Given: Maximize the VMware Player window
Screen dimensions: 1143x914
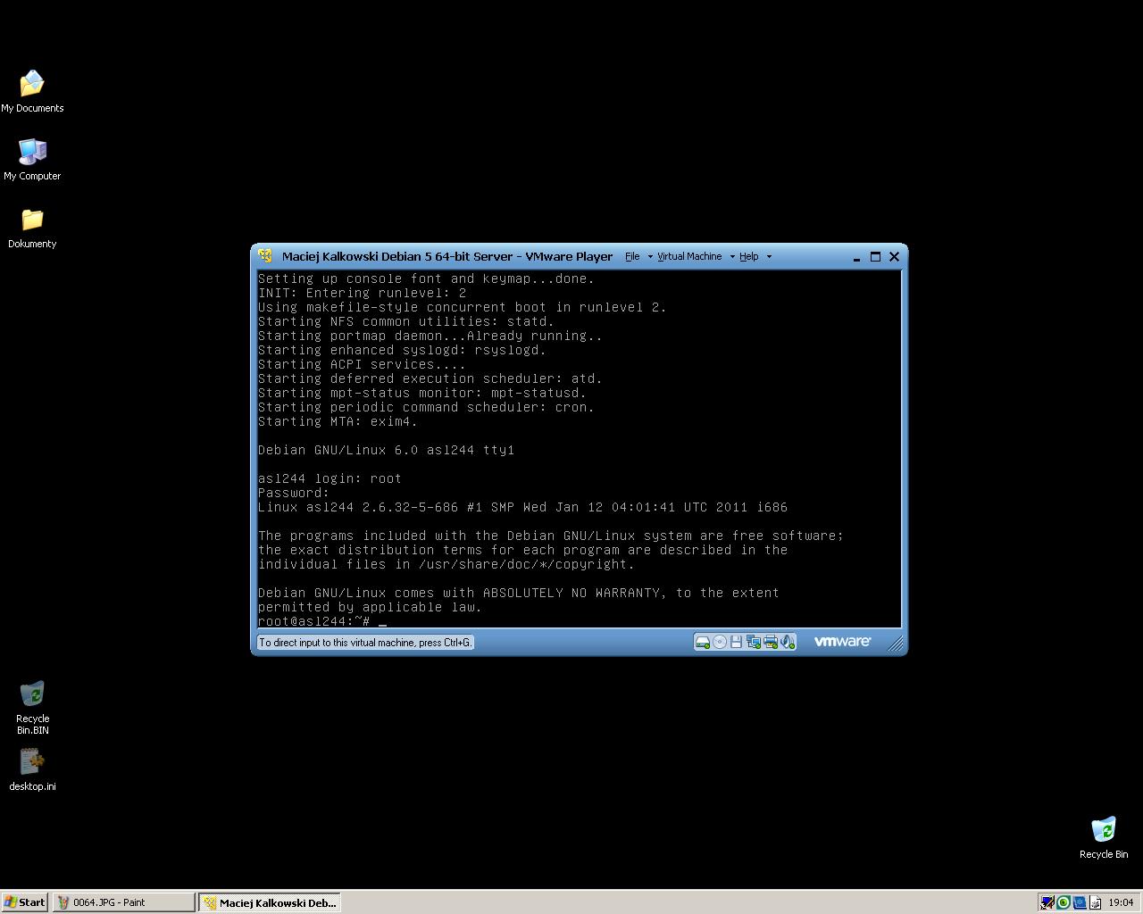Looking at the screenshot, I should tap(875, 257).
